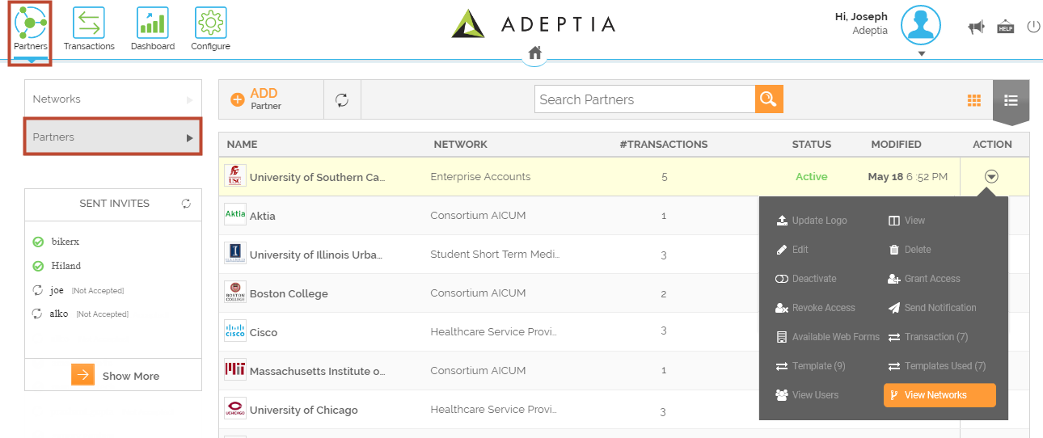1043x438 pixels.
Task: Refresh the partners list icon
Action: click(x=342, y=99)
